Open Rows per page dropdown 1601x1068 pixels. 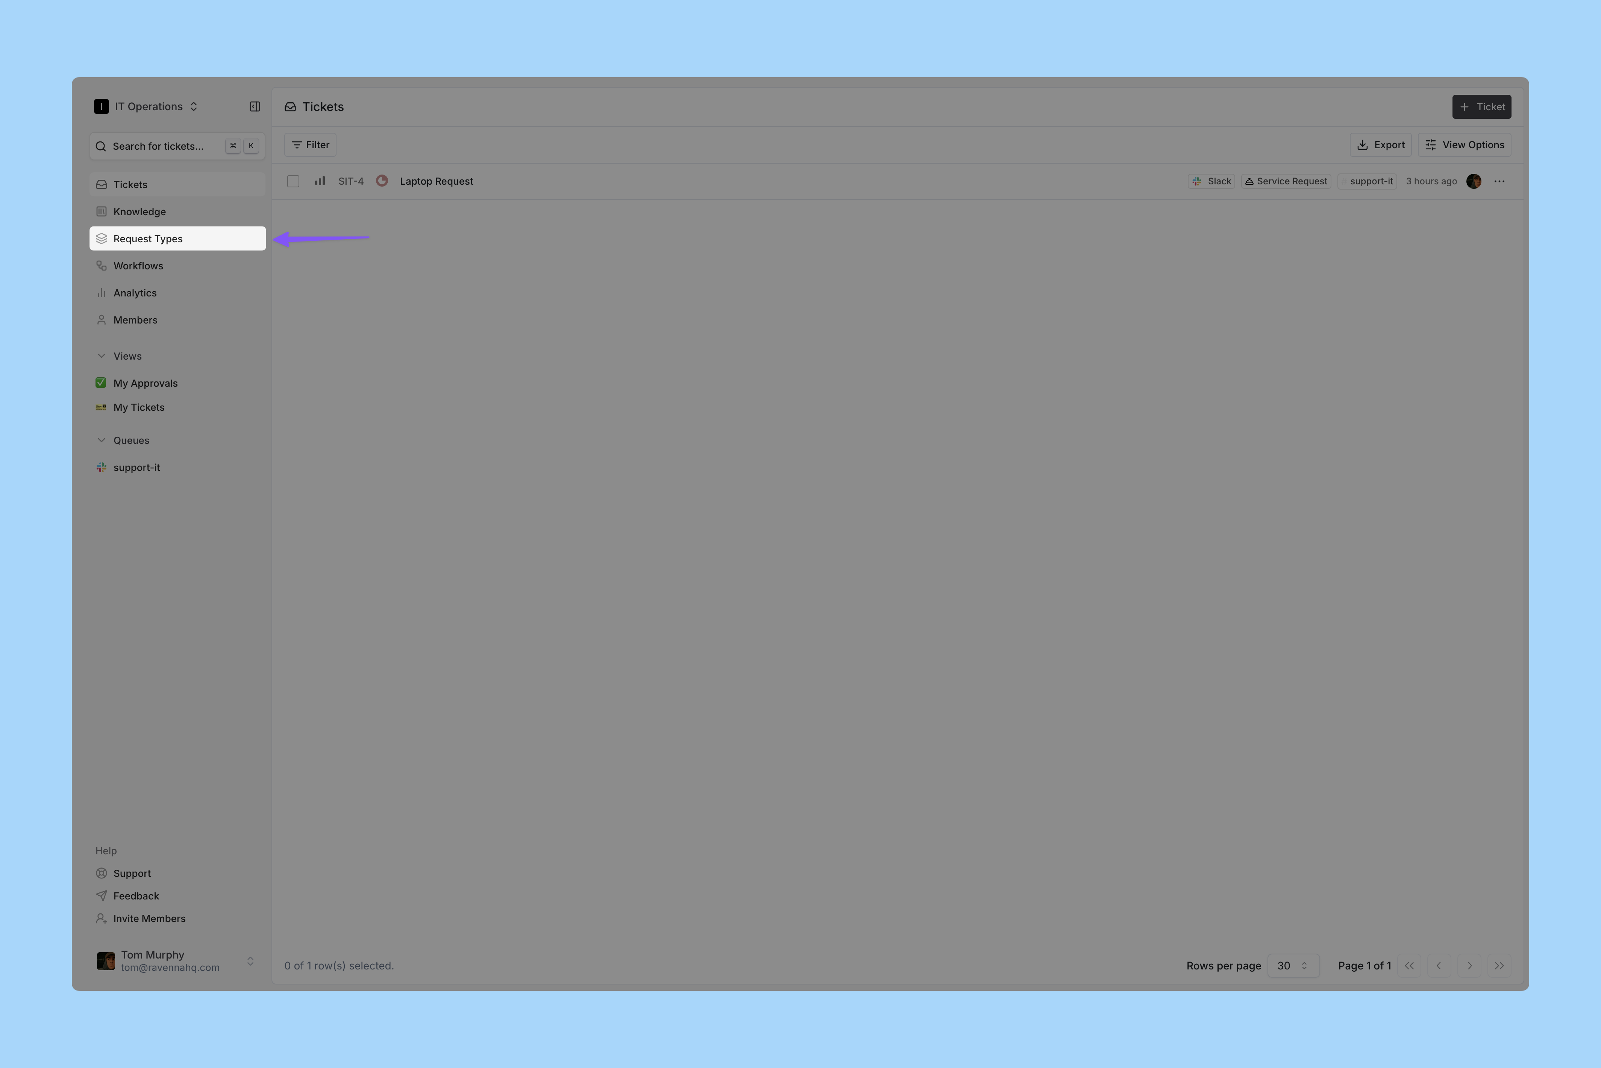pos(1293,966)
